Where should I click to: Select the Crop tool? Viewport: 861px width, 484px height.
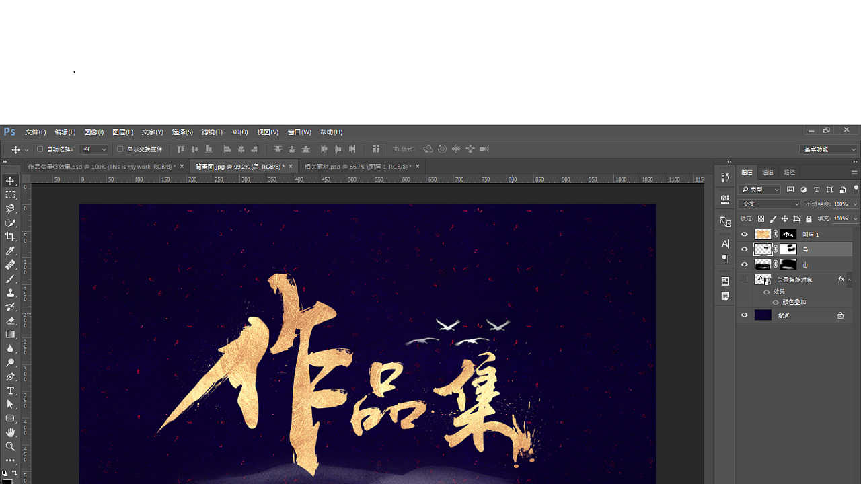pos(10,237)
